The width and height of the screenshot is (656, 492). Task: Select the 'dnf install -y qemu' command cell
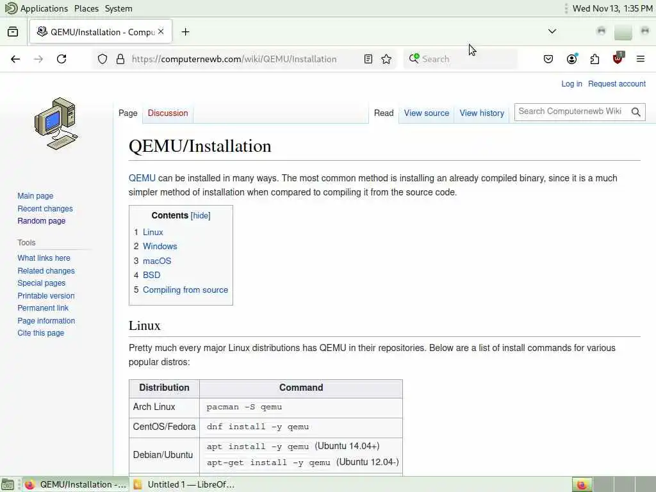[x=301, y=427]
